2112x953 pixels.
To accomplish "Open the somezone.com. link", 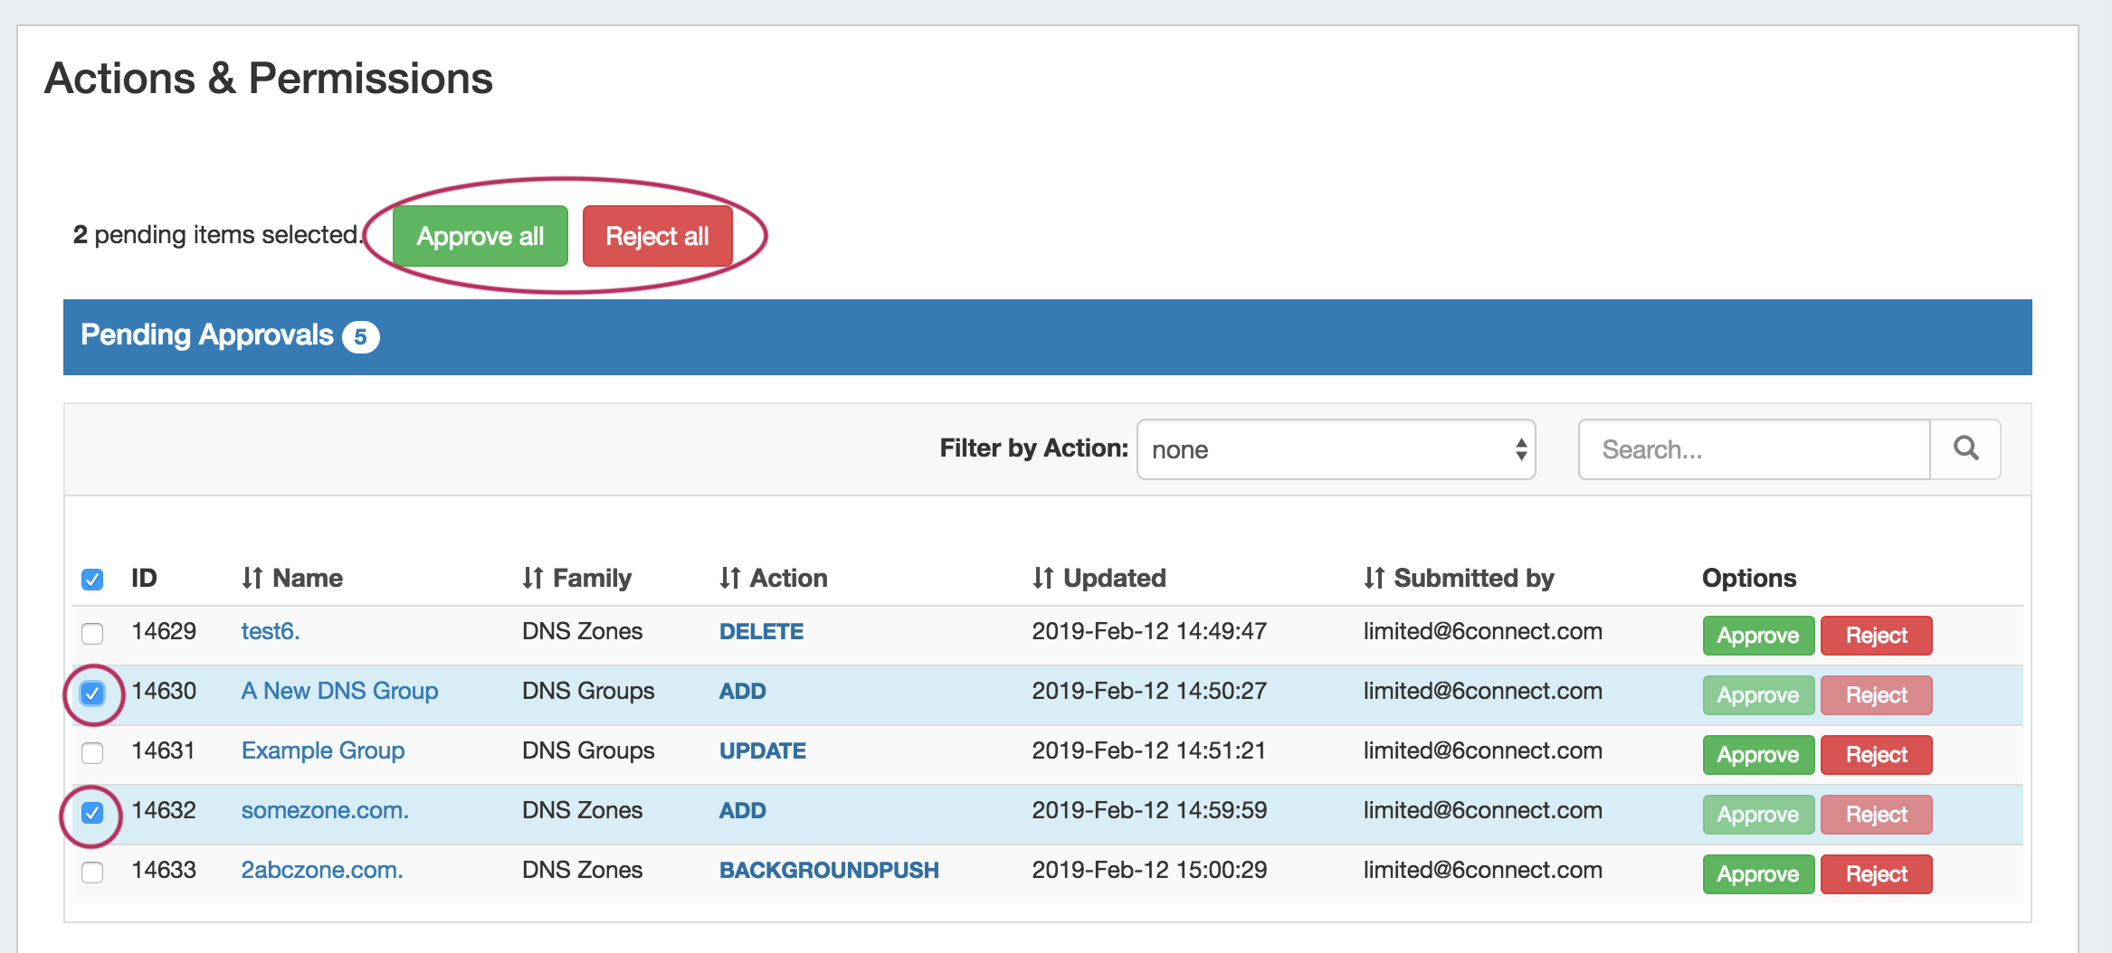I will [x=325, y=811].
